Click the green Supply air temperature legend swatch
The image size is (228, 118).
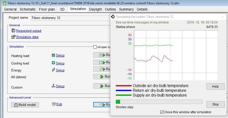pyautogui.click(x=124, y=95)
